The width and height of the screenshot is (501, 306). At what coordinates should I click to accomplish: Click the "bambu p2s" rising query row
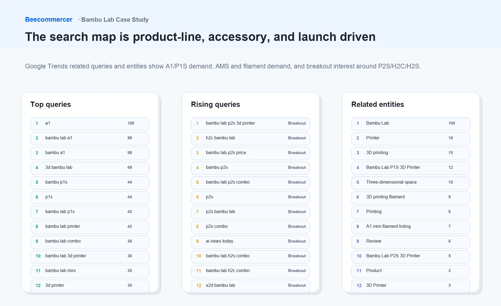tap(250, 168)
